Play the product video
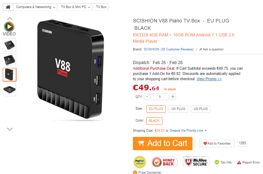The height and width of the screenshot is (174, 263). pos(9,27)
